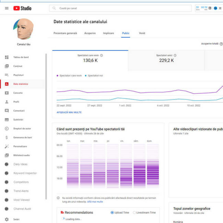Click the blue extension play icon in top bar
223x223 pixels.
click(x=215, y=8)
